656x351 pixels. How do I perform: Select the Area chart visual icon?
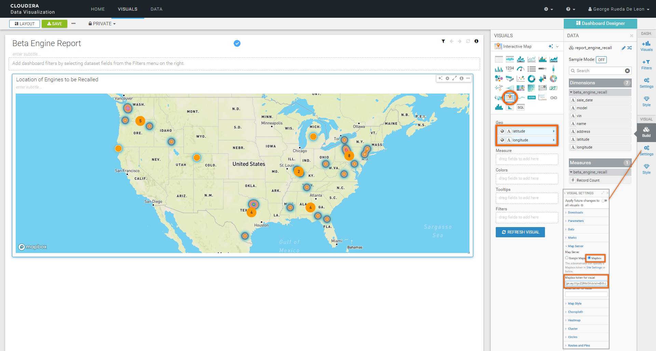pyautogui.click(x=553, y=59)
